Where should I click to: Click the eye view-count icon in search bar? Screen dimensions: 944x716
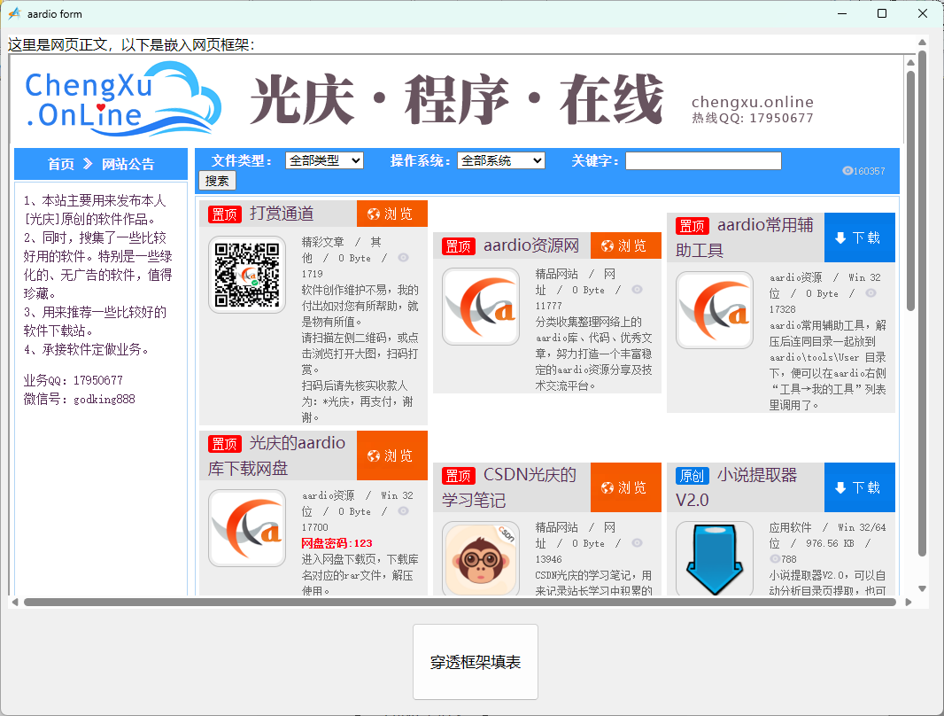click(x=847, y=170)
